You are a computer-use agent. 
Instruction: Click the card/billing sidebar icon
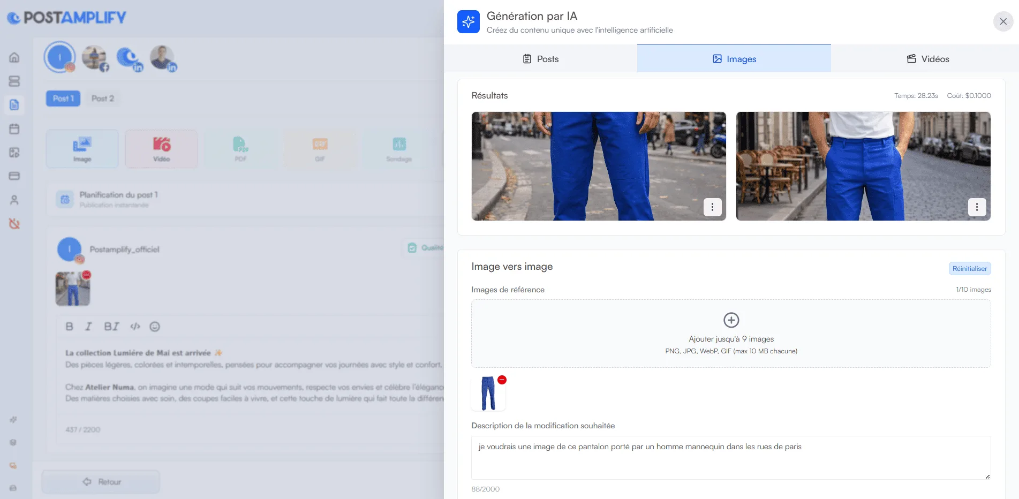pos(14,176)
